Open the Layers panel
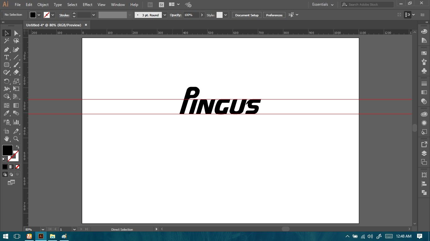430x241 pixels. click(x=424, y=153)
